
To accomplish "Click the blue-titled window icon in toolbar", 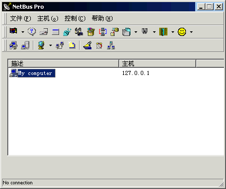I will point(55,32).
